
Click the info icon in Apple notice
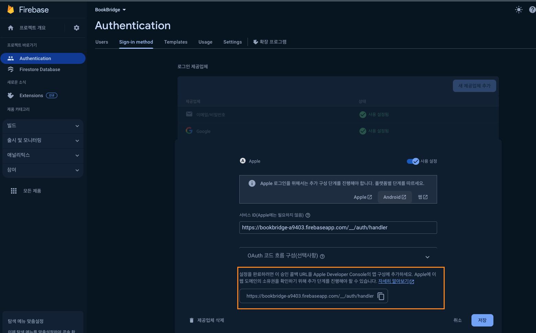click(252, 183)
